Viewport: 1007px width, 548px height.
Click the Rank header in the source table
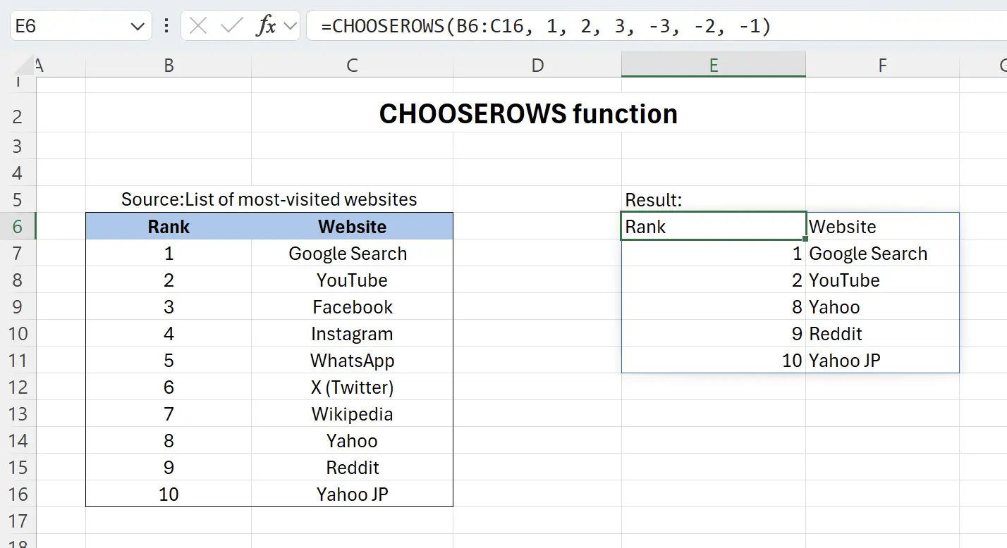pyautogui.click(x=169, y=226)
